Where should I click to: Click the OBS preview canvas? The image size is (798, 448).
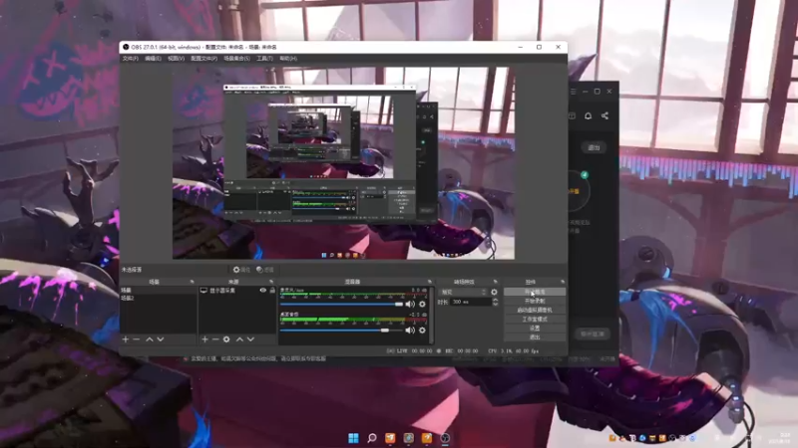pos(343,162)
